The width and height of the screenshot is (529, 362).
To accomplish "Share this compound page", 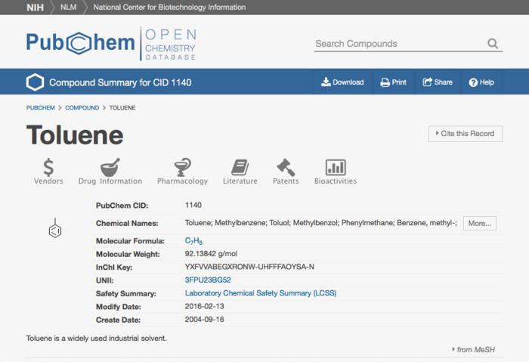I will (x=438, y=82).
